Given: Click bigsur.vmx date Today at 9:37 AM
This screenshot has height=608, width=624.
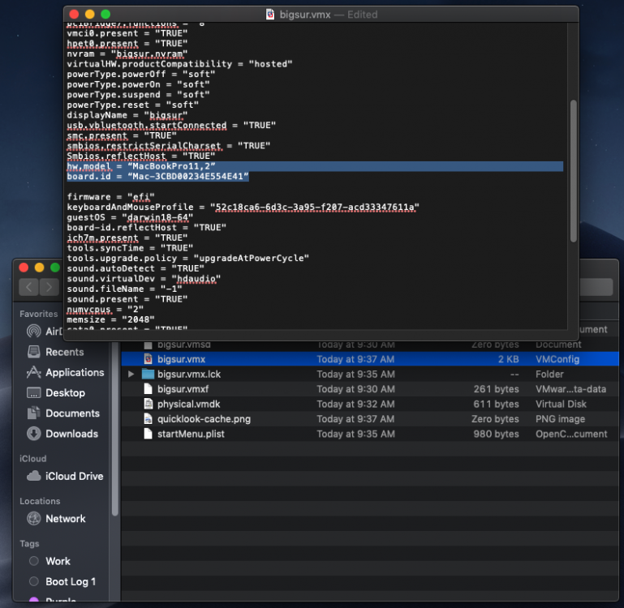Looking at the screenshot, I should [x=355, y=359].
